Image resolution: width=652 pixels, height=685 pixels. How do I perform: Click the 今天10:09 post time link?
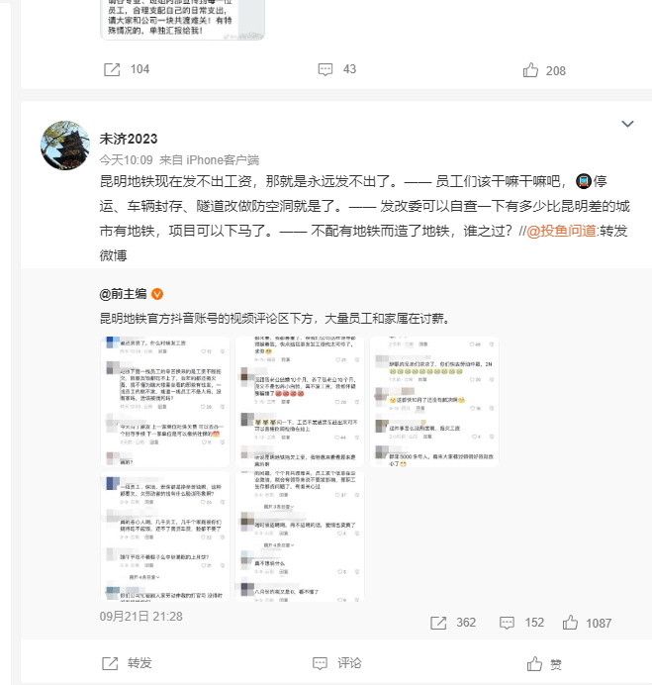127,160
